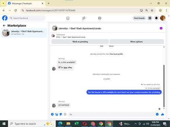
Task: Click Mark as pending button
Action: click(80, 42)
